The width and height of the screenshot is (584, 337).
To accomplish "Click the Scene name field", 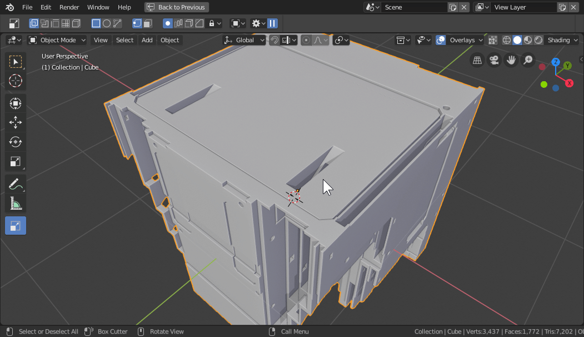I will point(413,7).
